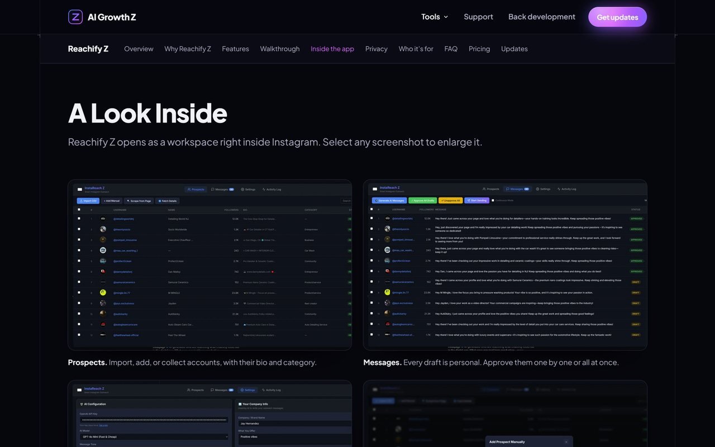Click the 'Prospects.' caption text
The height and width of the screenshot is (447, 715).
(88, 362)
